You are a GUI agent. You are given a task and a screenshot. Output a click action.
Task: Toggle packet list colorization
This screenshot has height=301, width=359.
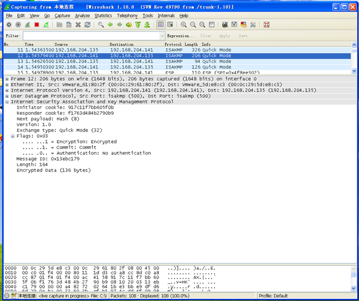tap(161, 25)
